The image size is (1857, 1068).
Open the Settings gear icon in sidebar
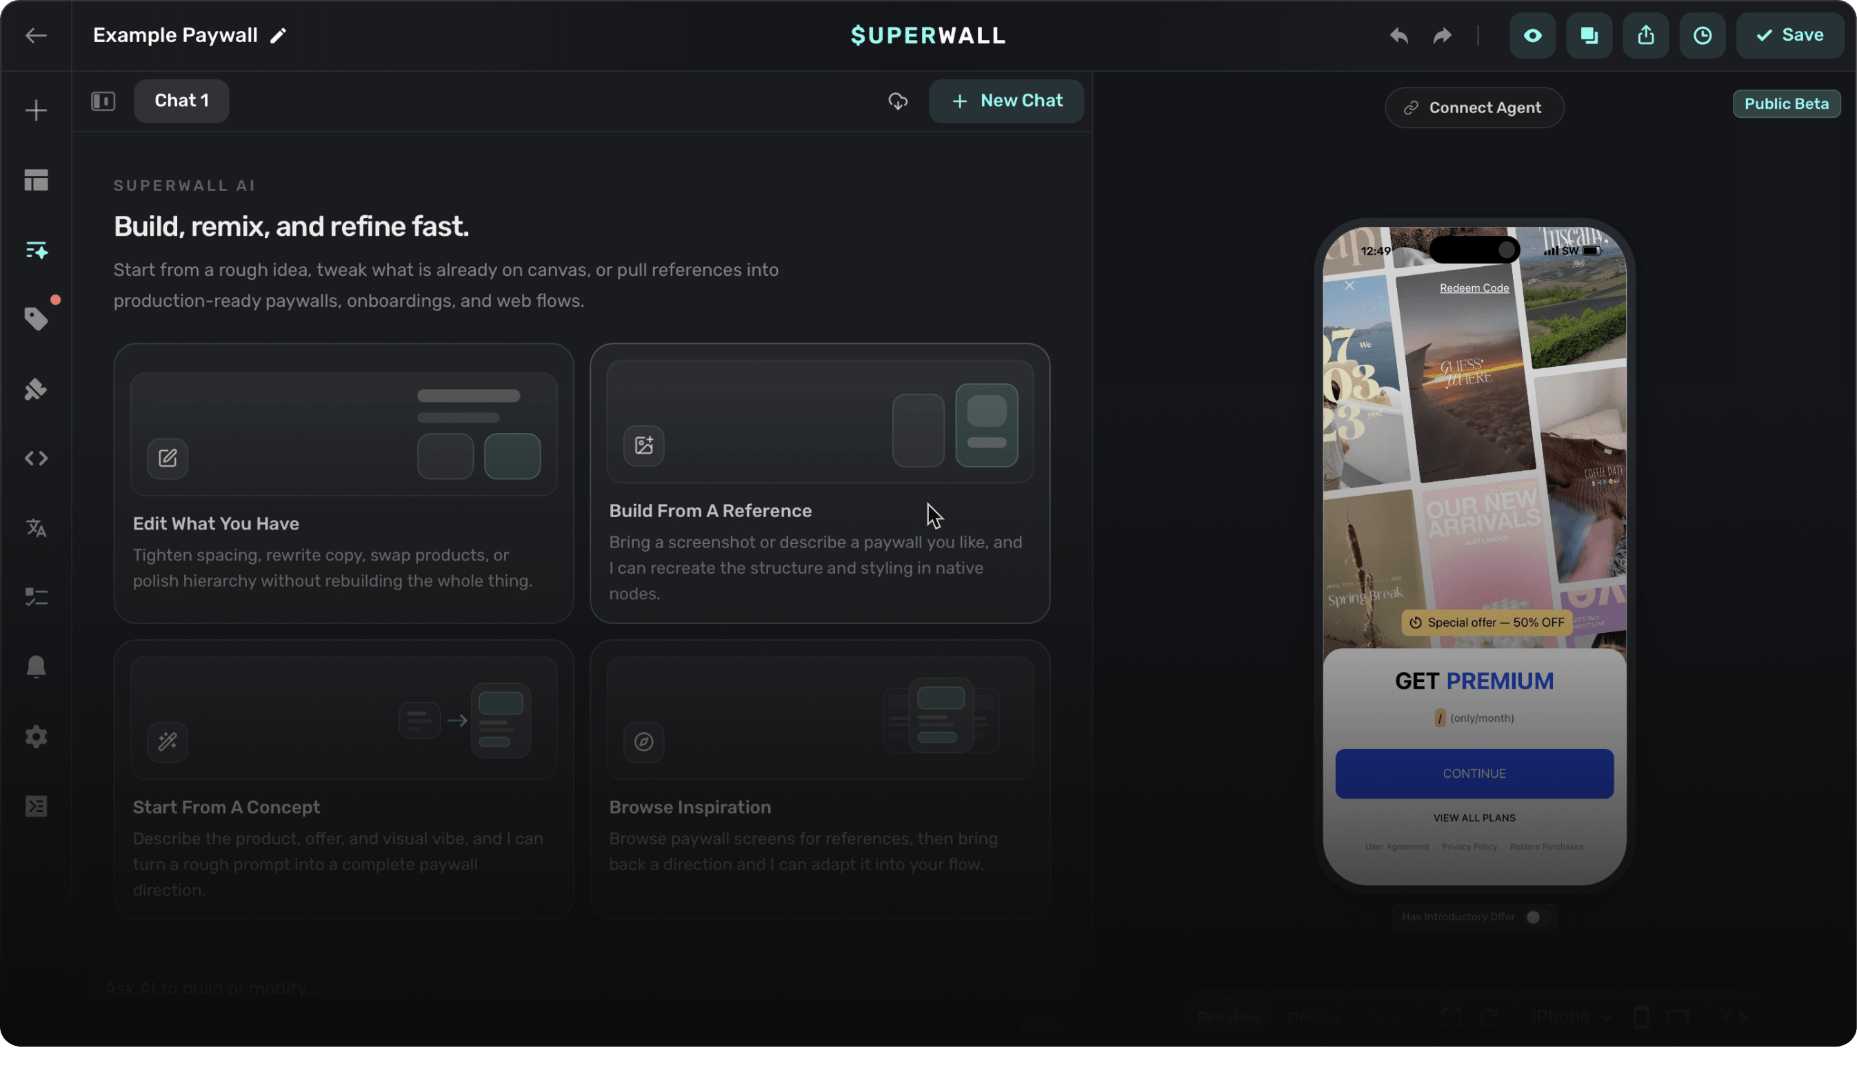pyautogui.click(x=36, y=736)
